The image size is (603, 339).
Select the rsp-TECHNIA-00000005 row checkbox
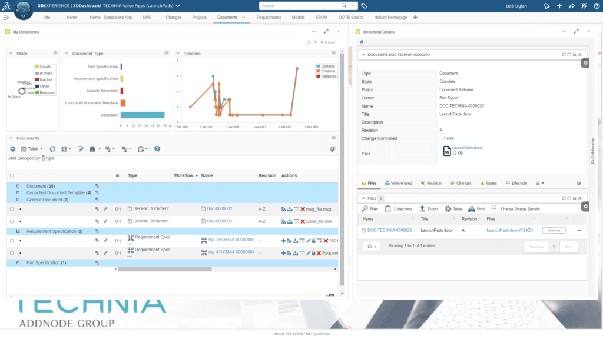pyautogui.click(x=12, y=241)
